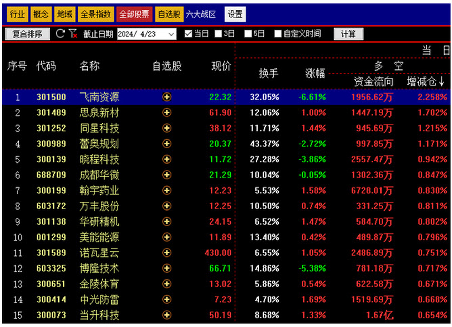
Task: Check the 自定义时间 option
Action: [x=278, y=34]
